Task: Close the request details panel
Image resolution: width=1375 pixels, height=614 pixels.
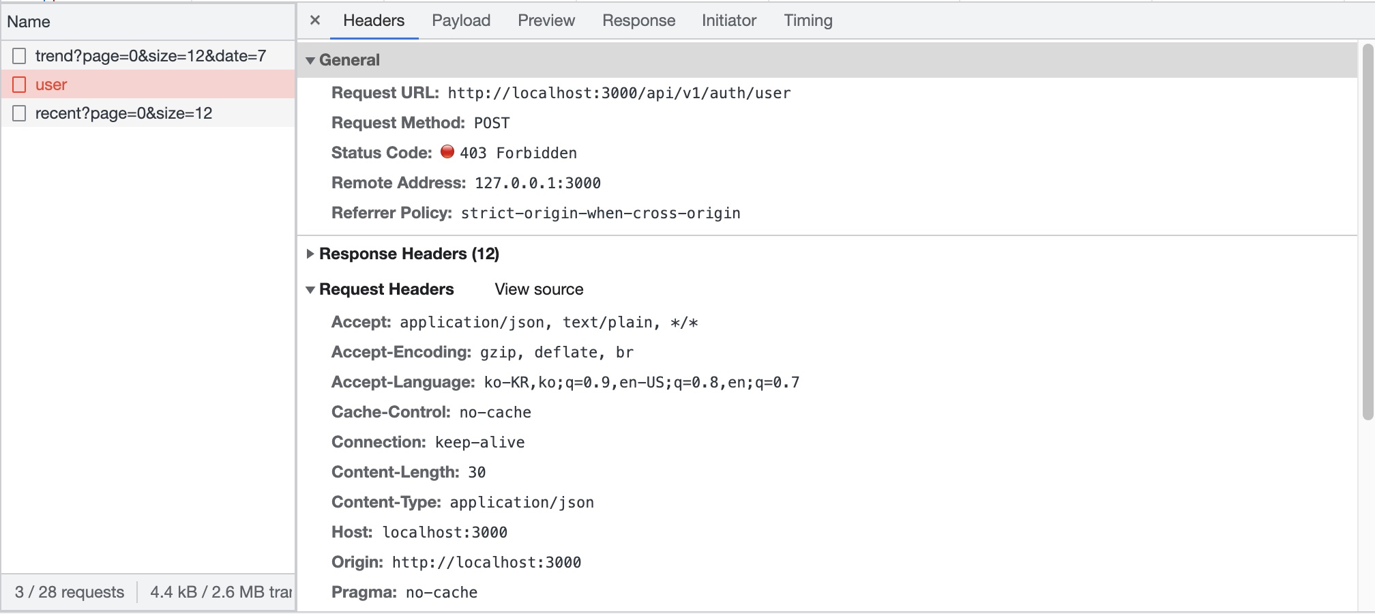Action: pyautogui.click(x=315, y=20)
